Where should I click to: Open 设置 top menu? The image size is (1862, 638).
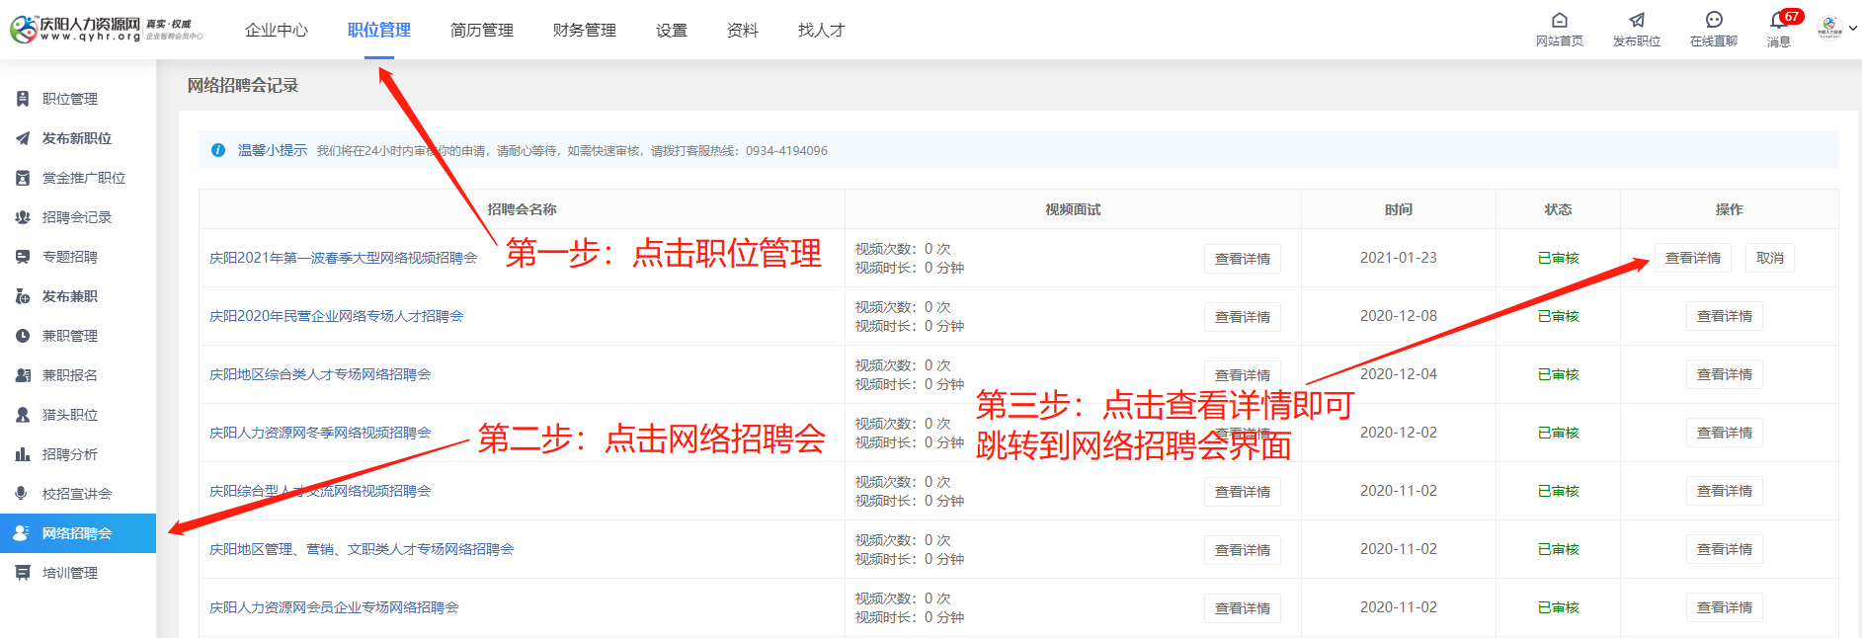coord(672,30)
